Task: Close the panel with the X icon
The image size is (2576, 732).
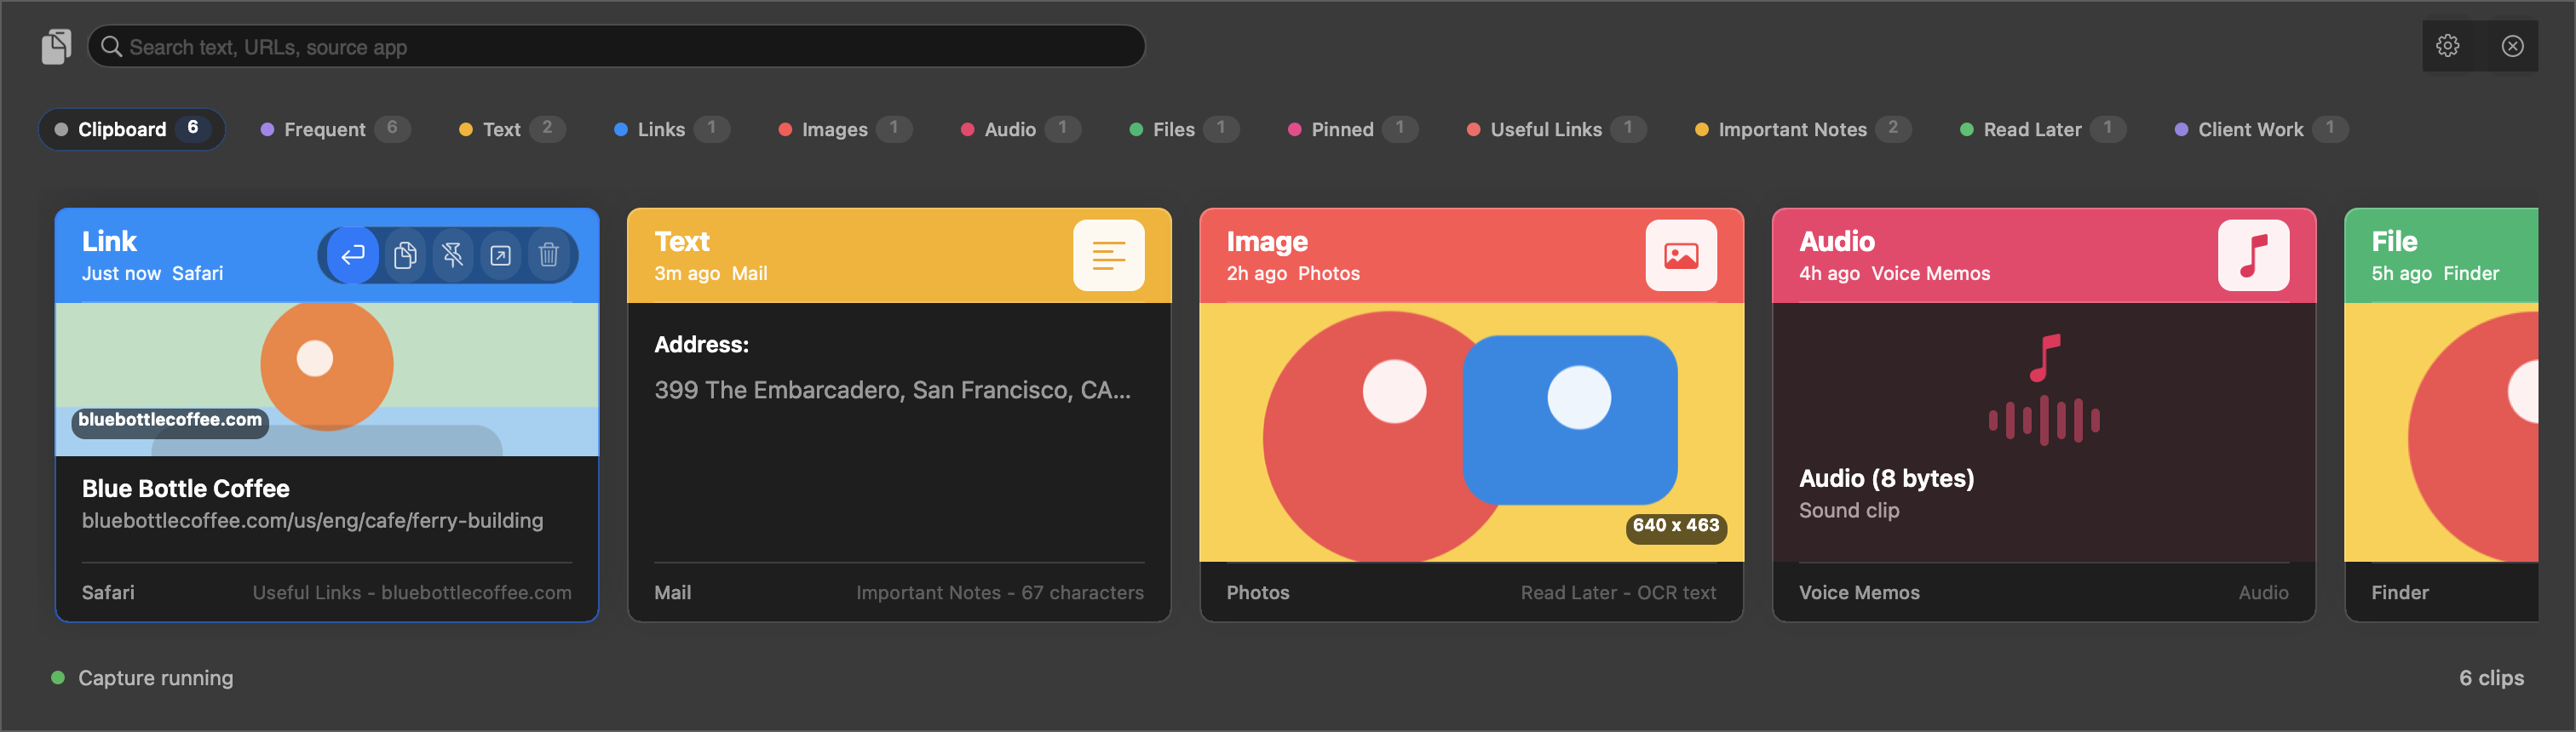Action: coord(2512,46)
